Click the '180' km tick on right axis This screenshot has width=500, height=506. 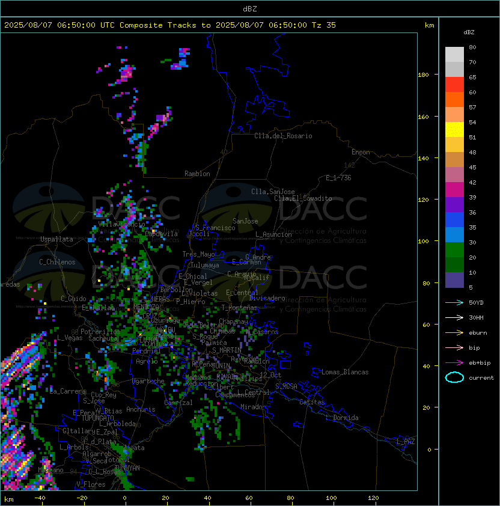[x=423, y=75]
